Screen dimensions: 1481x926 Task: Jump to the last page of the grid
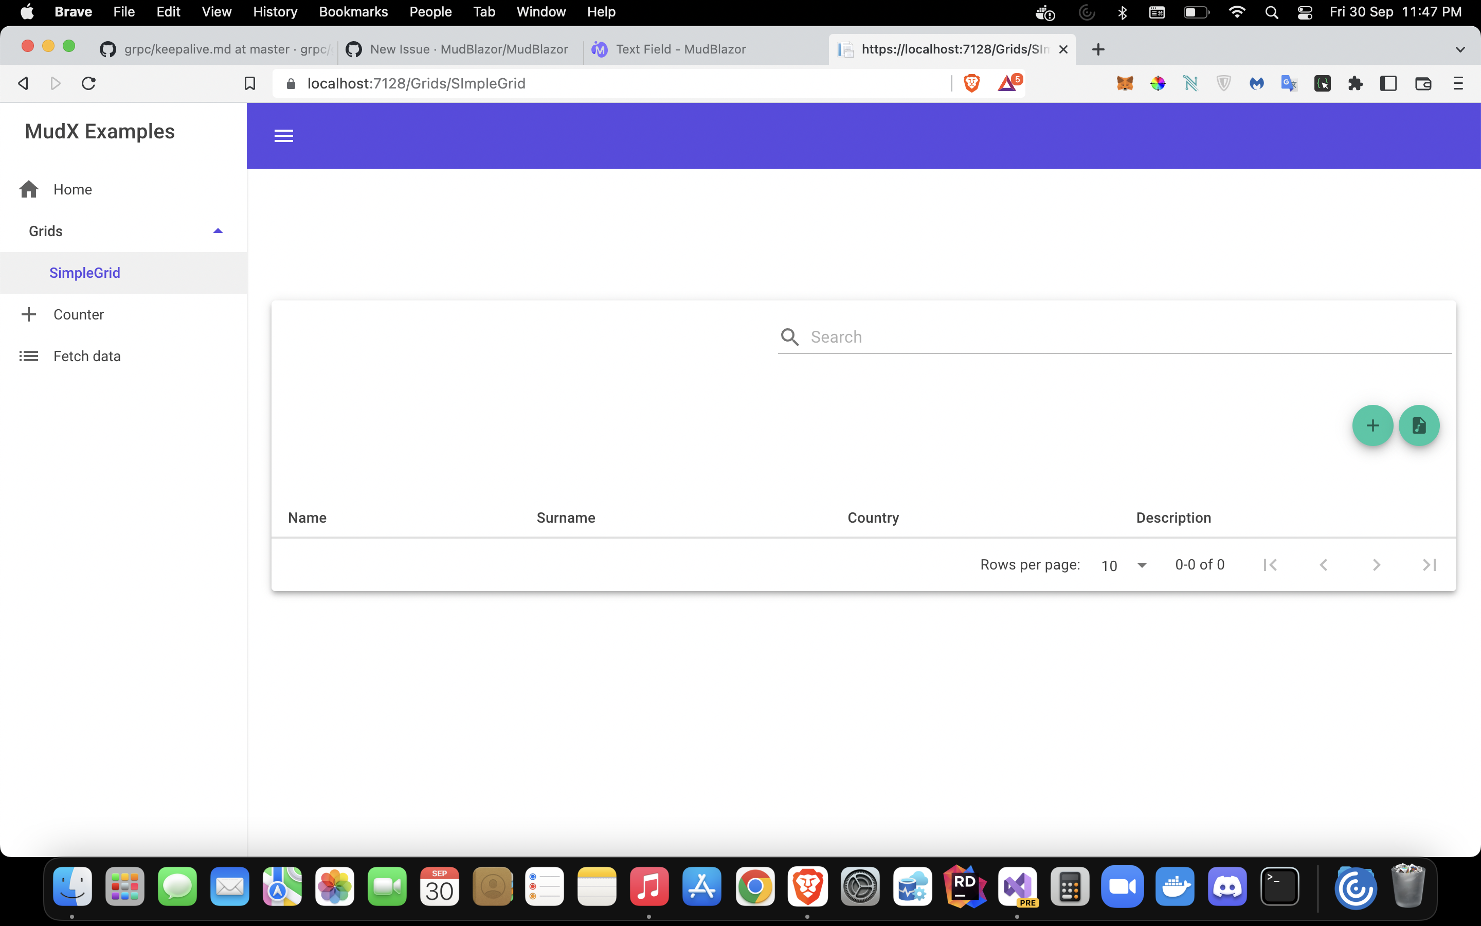1430,565
